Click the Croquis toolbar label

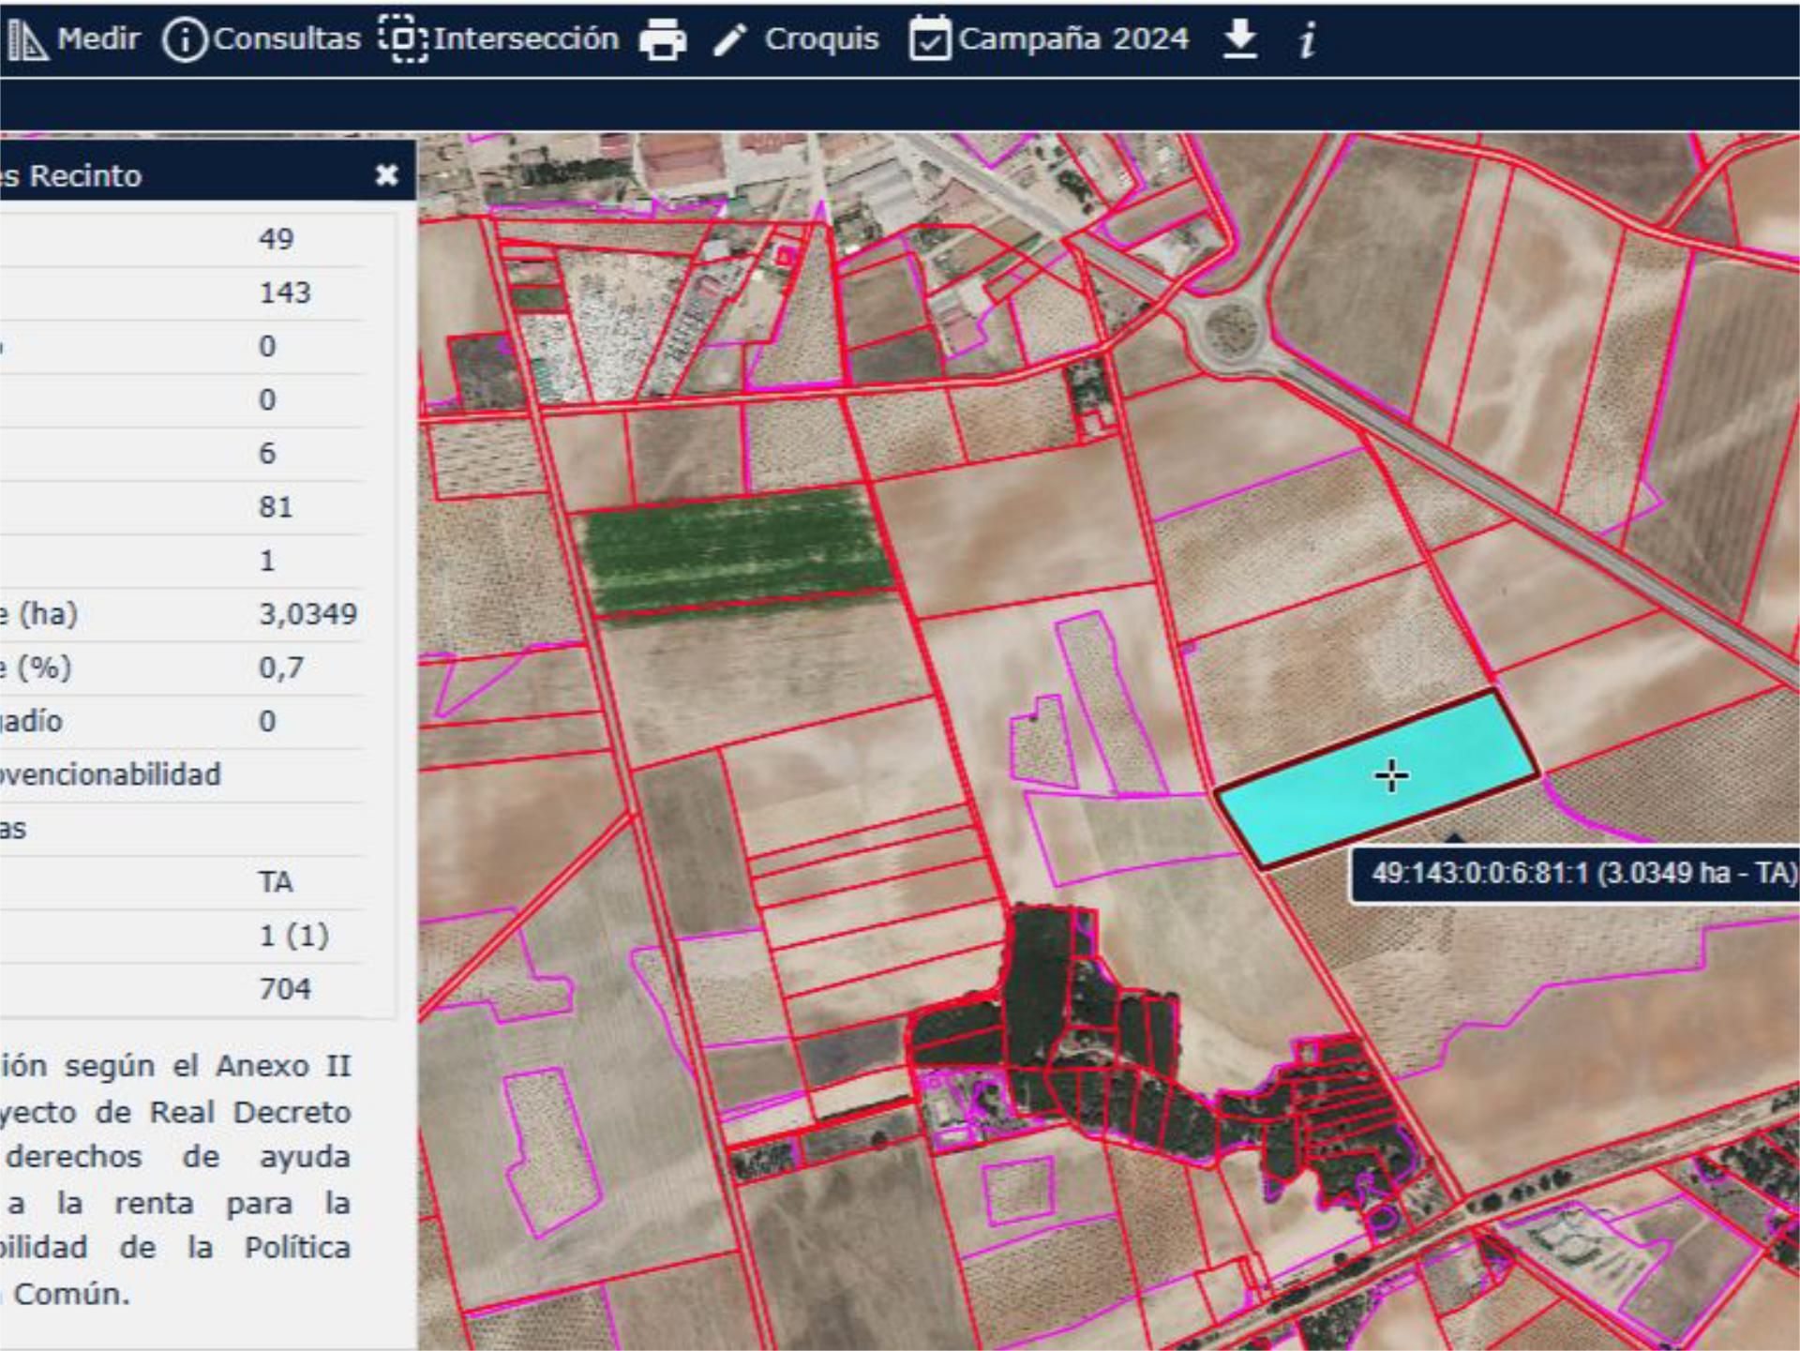click(822, 39)
